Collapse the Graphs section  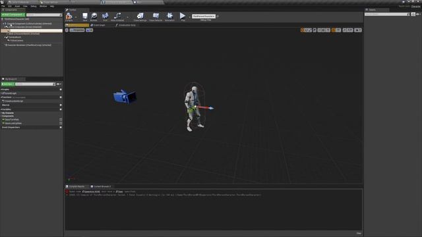click(x=1, y=90)
